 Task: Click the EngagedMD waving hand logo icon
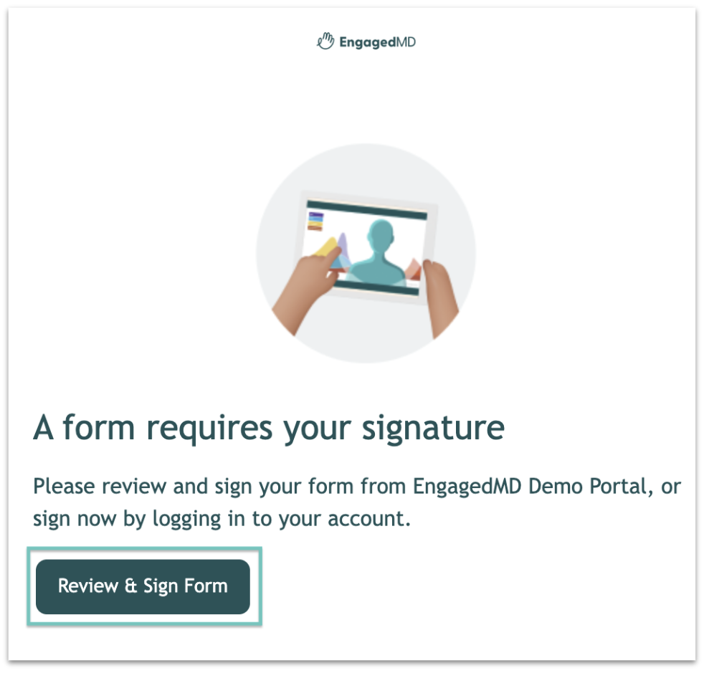coord(325,42)
